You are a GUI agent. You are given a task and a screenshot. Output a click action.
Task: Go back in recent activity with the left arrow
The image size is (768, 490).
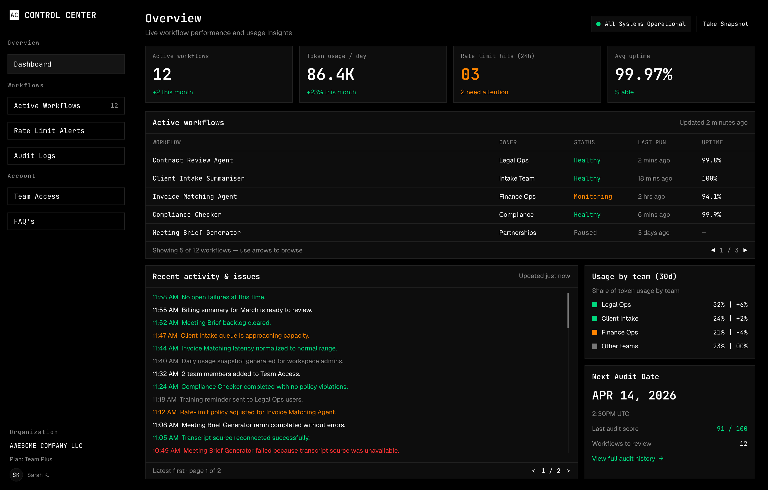tap(534, 471)
